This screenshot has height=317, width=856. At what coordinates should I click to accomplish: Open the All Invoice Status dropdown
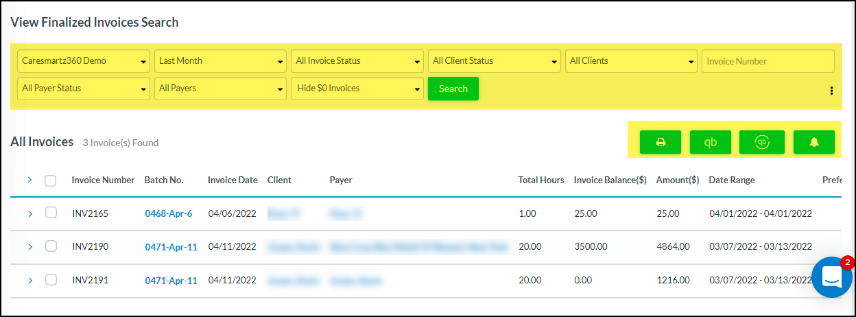click(357, 61)
